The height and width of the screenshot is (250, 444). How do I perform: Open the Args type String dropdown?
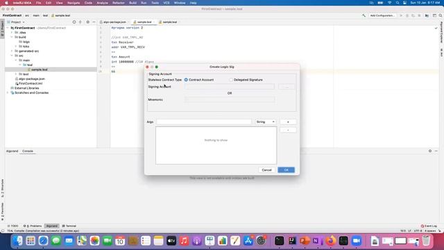tap(265, 122)
